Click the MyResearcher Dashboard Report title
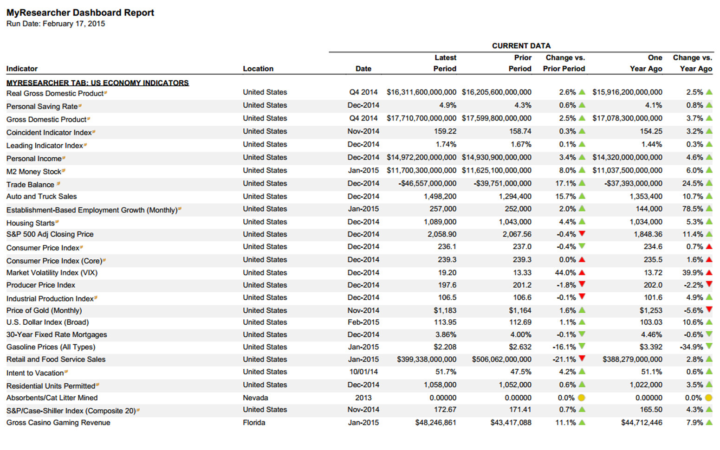Image resolution: width=720 pixels, height=450 pixels. (80, 13)
